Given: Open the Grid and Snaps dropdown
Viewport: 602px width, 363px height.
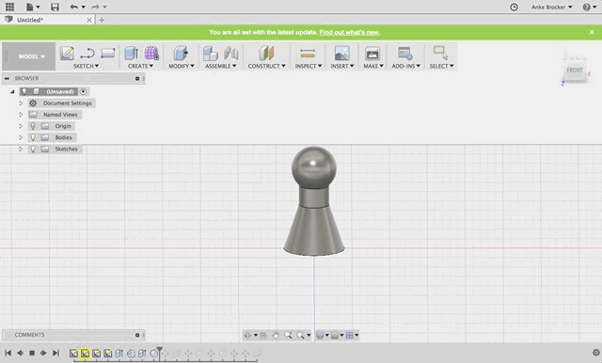Looking at the screenshot, I should 337,336.
